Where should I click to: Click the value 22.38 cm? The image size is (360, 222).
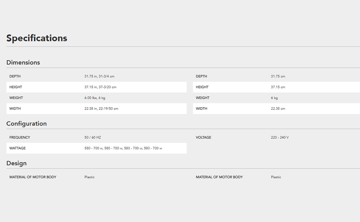coord(278,108)
